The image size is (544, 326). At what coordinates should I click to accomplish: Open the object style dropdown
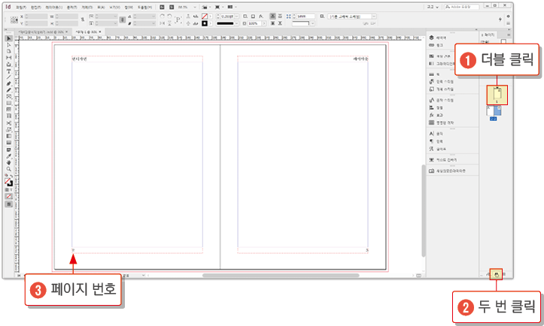click(374, 17)
